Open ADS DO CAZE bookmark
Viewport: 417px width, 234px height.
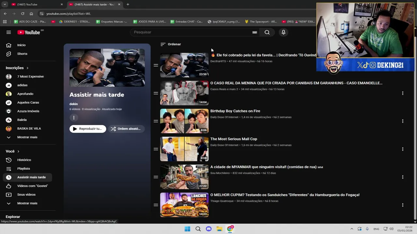click(x=30, y=22)
